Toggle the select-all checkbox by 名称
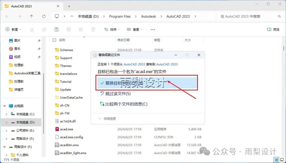Screen dimensions: 286x163 pos(54,40)
